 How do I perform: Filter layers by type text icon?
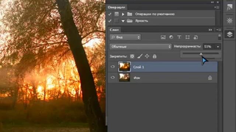[179, 37]
